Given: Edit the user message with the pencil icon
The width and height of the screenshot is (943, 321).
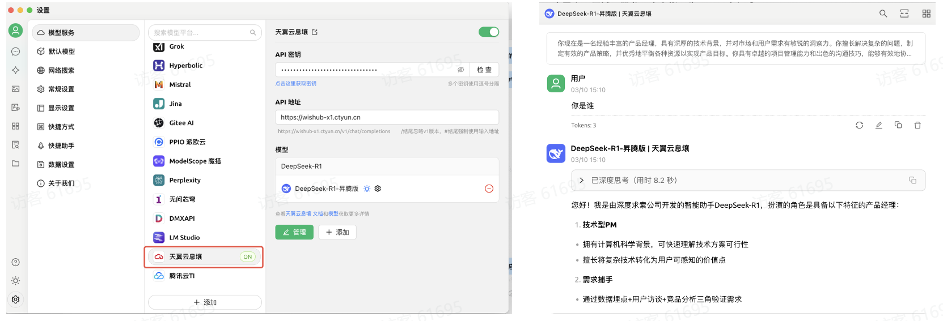Looking at the screenshot, I should coord(878,125).
